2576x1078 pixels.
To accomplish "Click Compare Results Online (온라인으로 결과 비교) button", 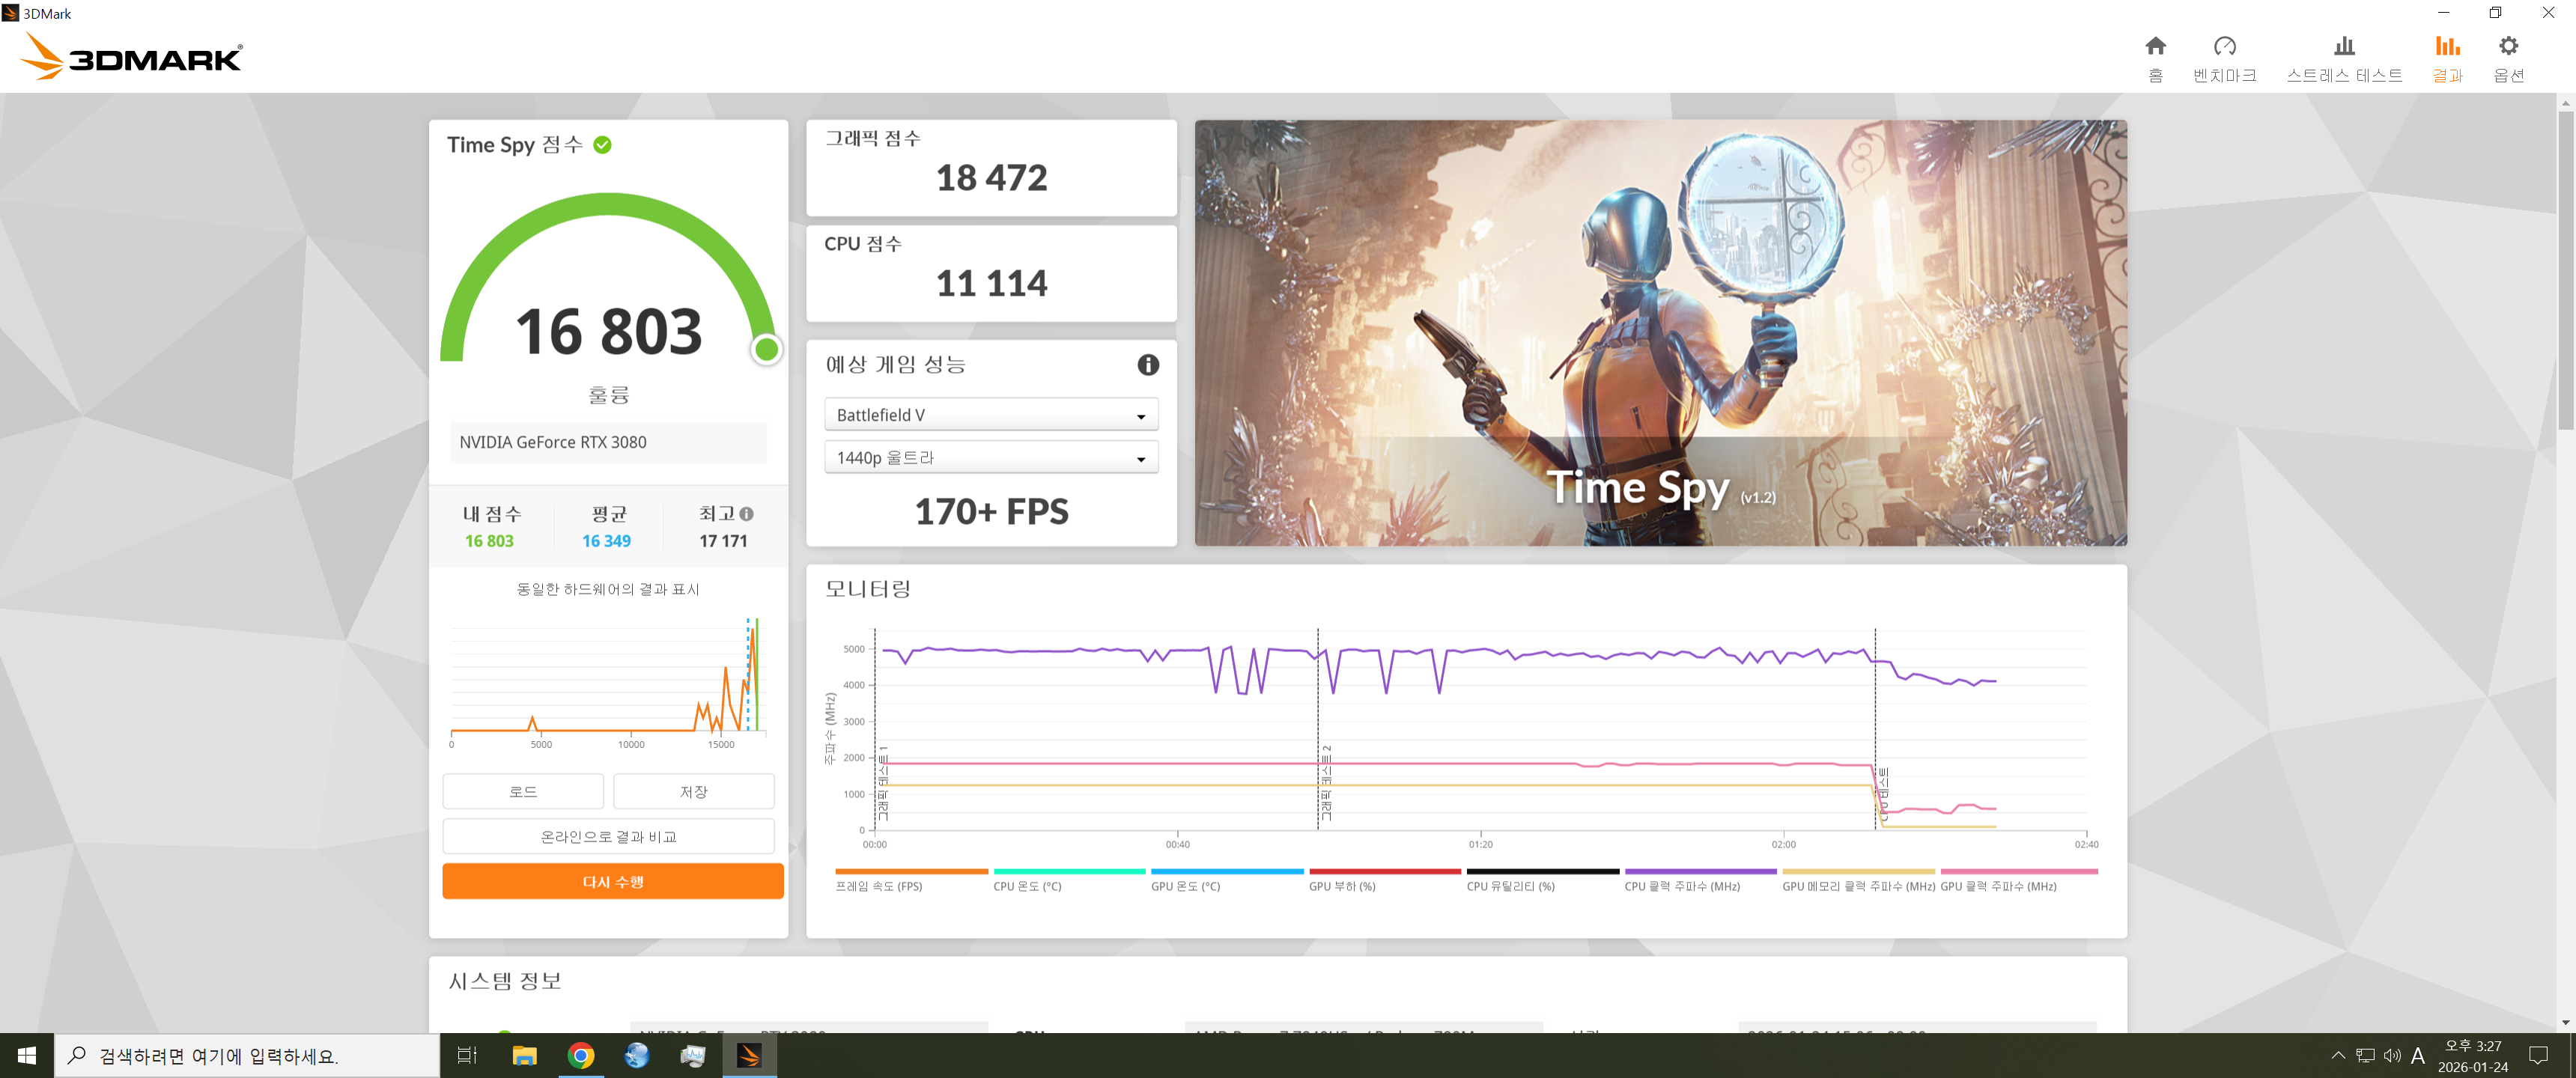I will point(608,837).
